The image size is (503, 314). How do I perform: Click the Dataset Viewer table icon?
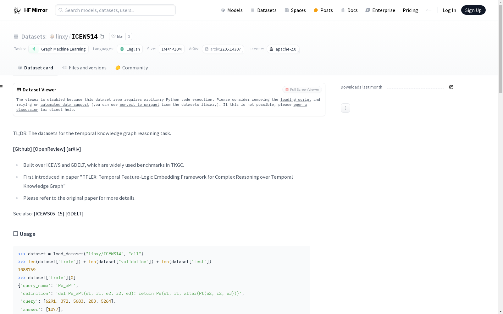[19, 89]
